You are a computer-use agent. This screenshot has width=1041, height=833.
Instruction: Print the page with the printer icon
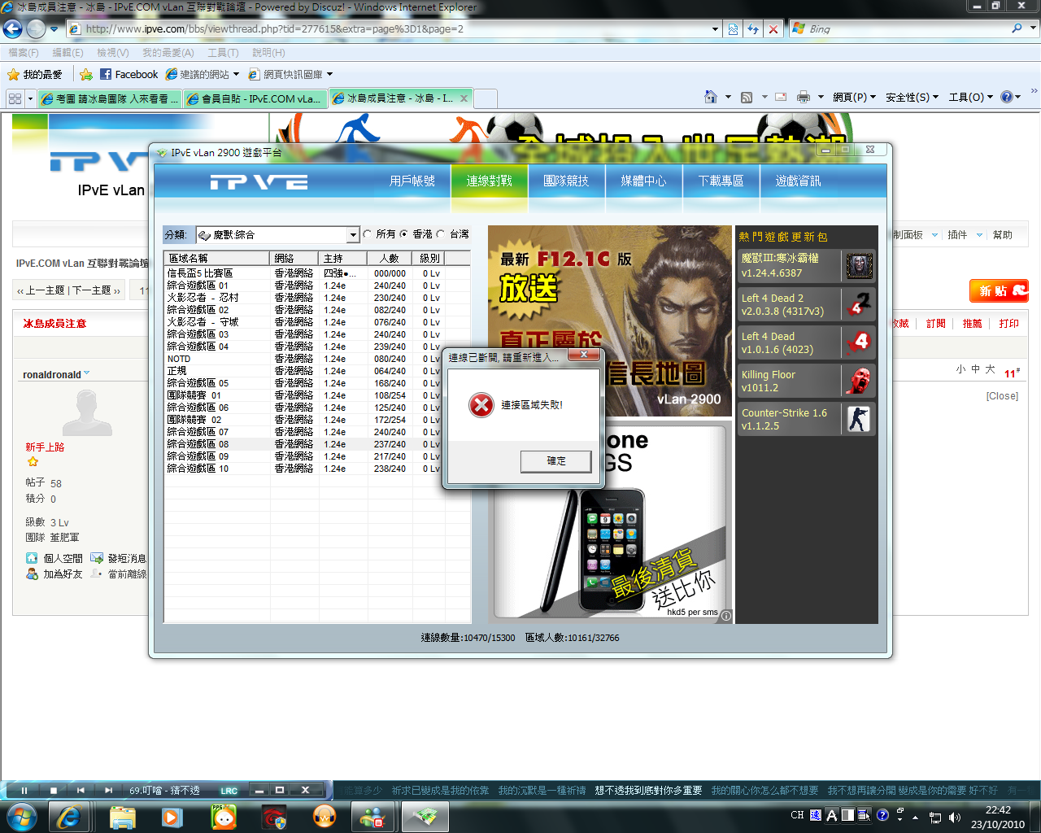pyautogui.click(x=804, y=97)
